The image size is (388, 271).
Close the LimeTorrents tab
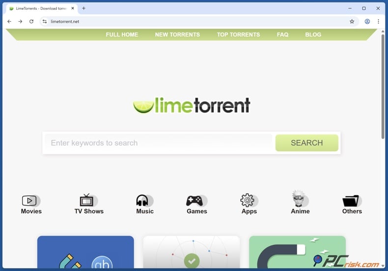point(73,8)
